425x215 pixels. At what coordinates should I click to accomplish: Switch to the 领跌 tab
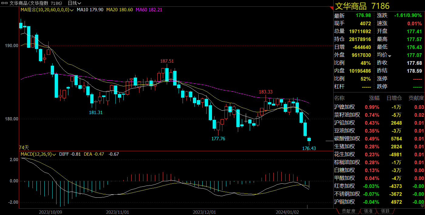pyautogui.click(x=385, y=211)
